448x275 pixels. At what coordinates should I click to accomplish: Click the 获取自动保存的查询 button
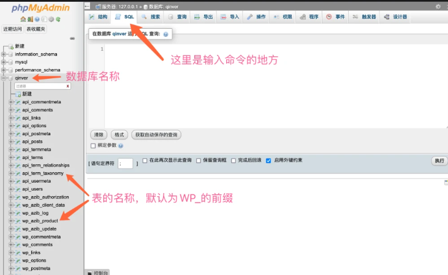tap(156, 134)
